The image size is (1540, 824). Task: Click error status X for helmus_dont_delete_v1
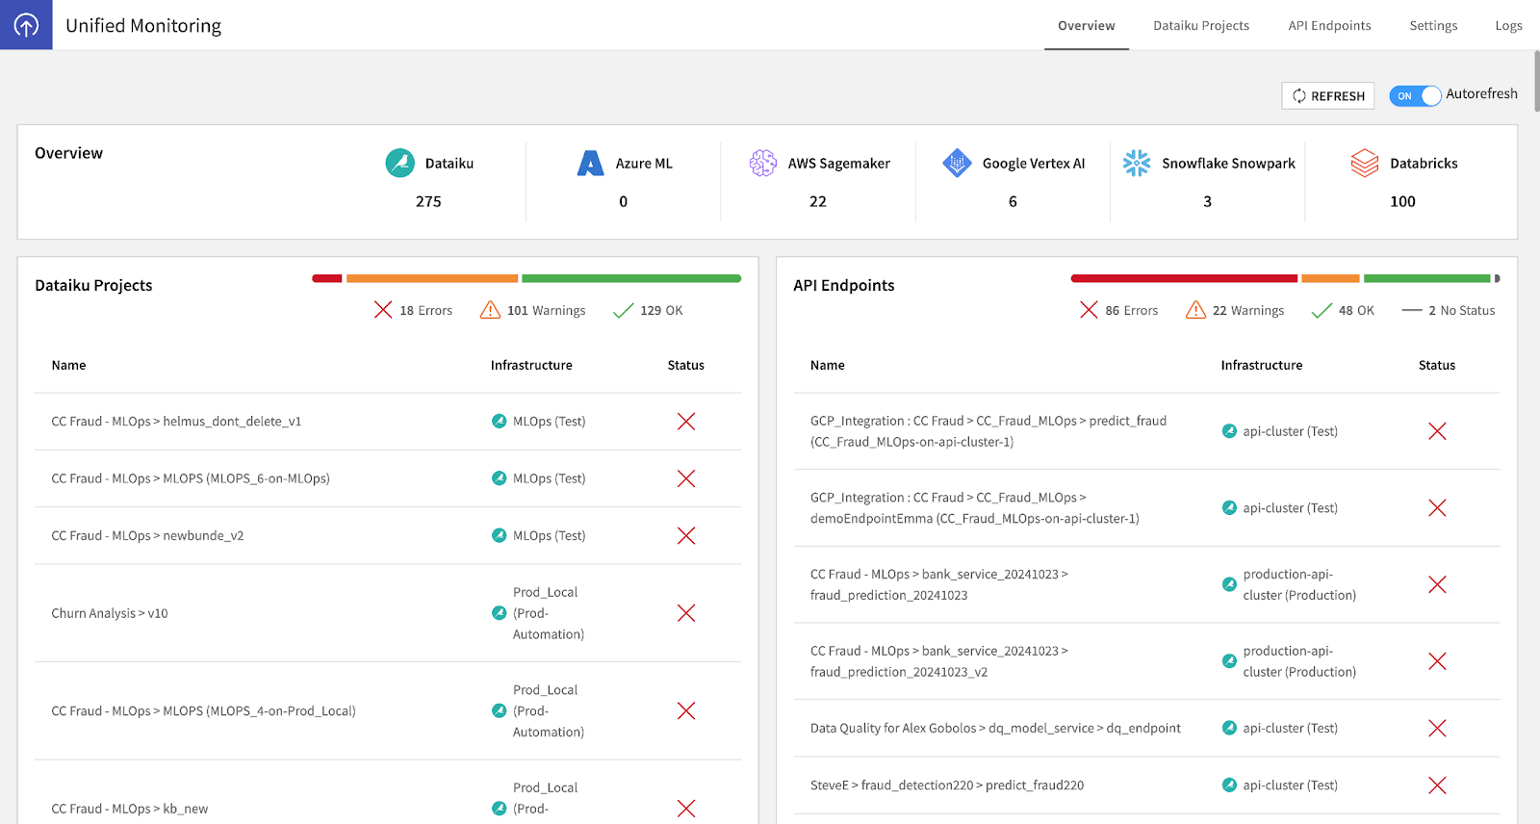686,422
